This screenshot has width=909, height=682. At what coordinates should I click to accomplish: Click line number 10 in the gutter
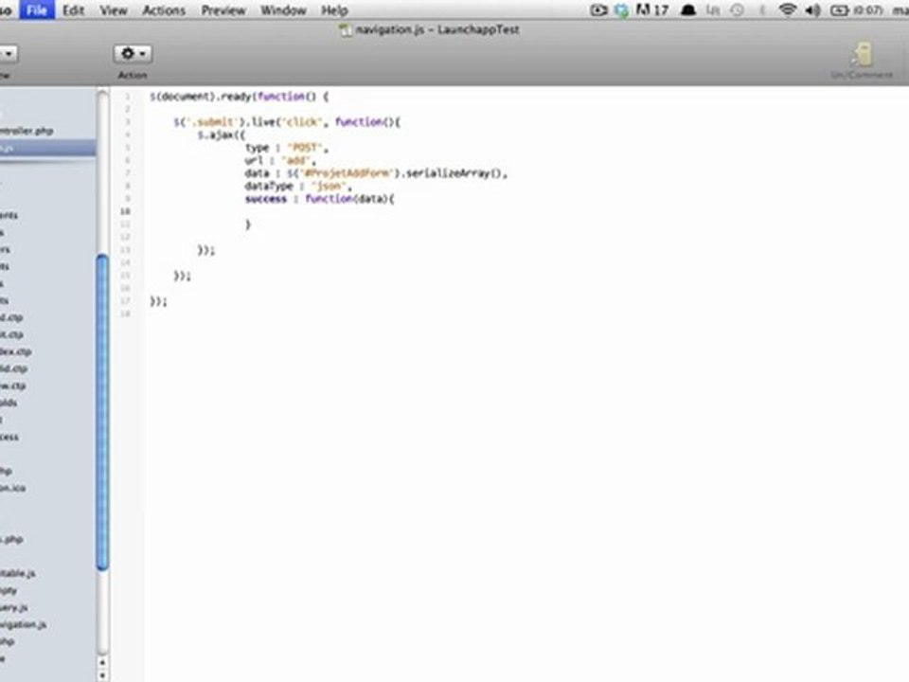pos(125,211)
